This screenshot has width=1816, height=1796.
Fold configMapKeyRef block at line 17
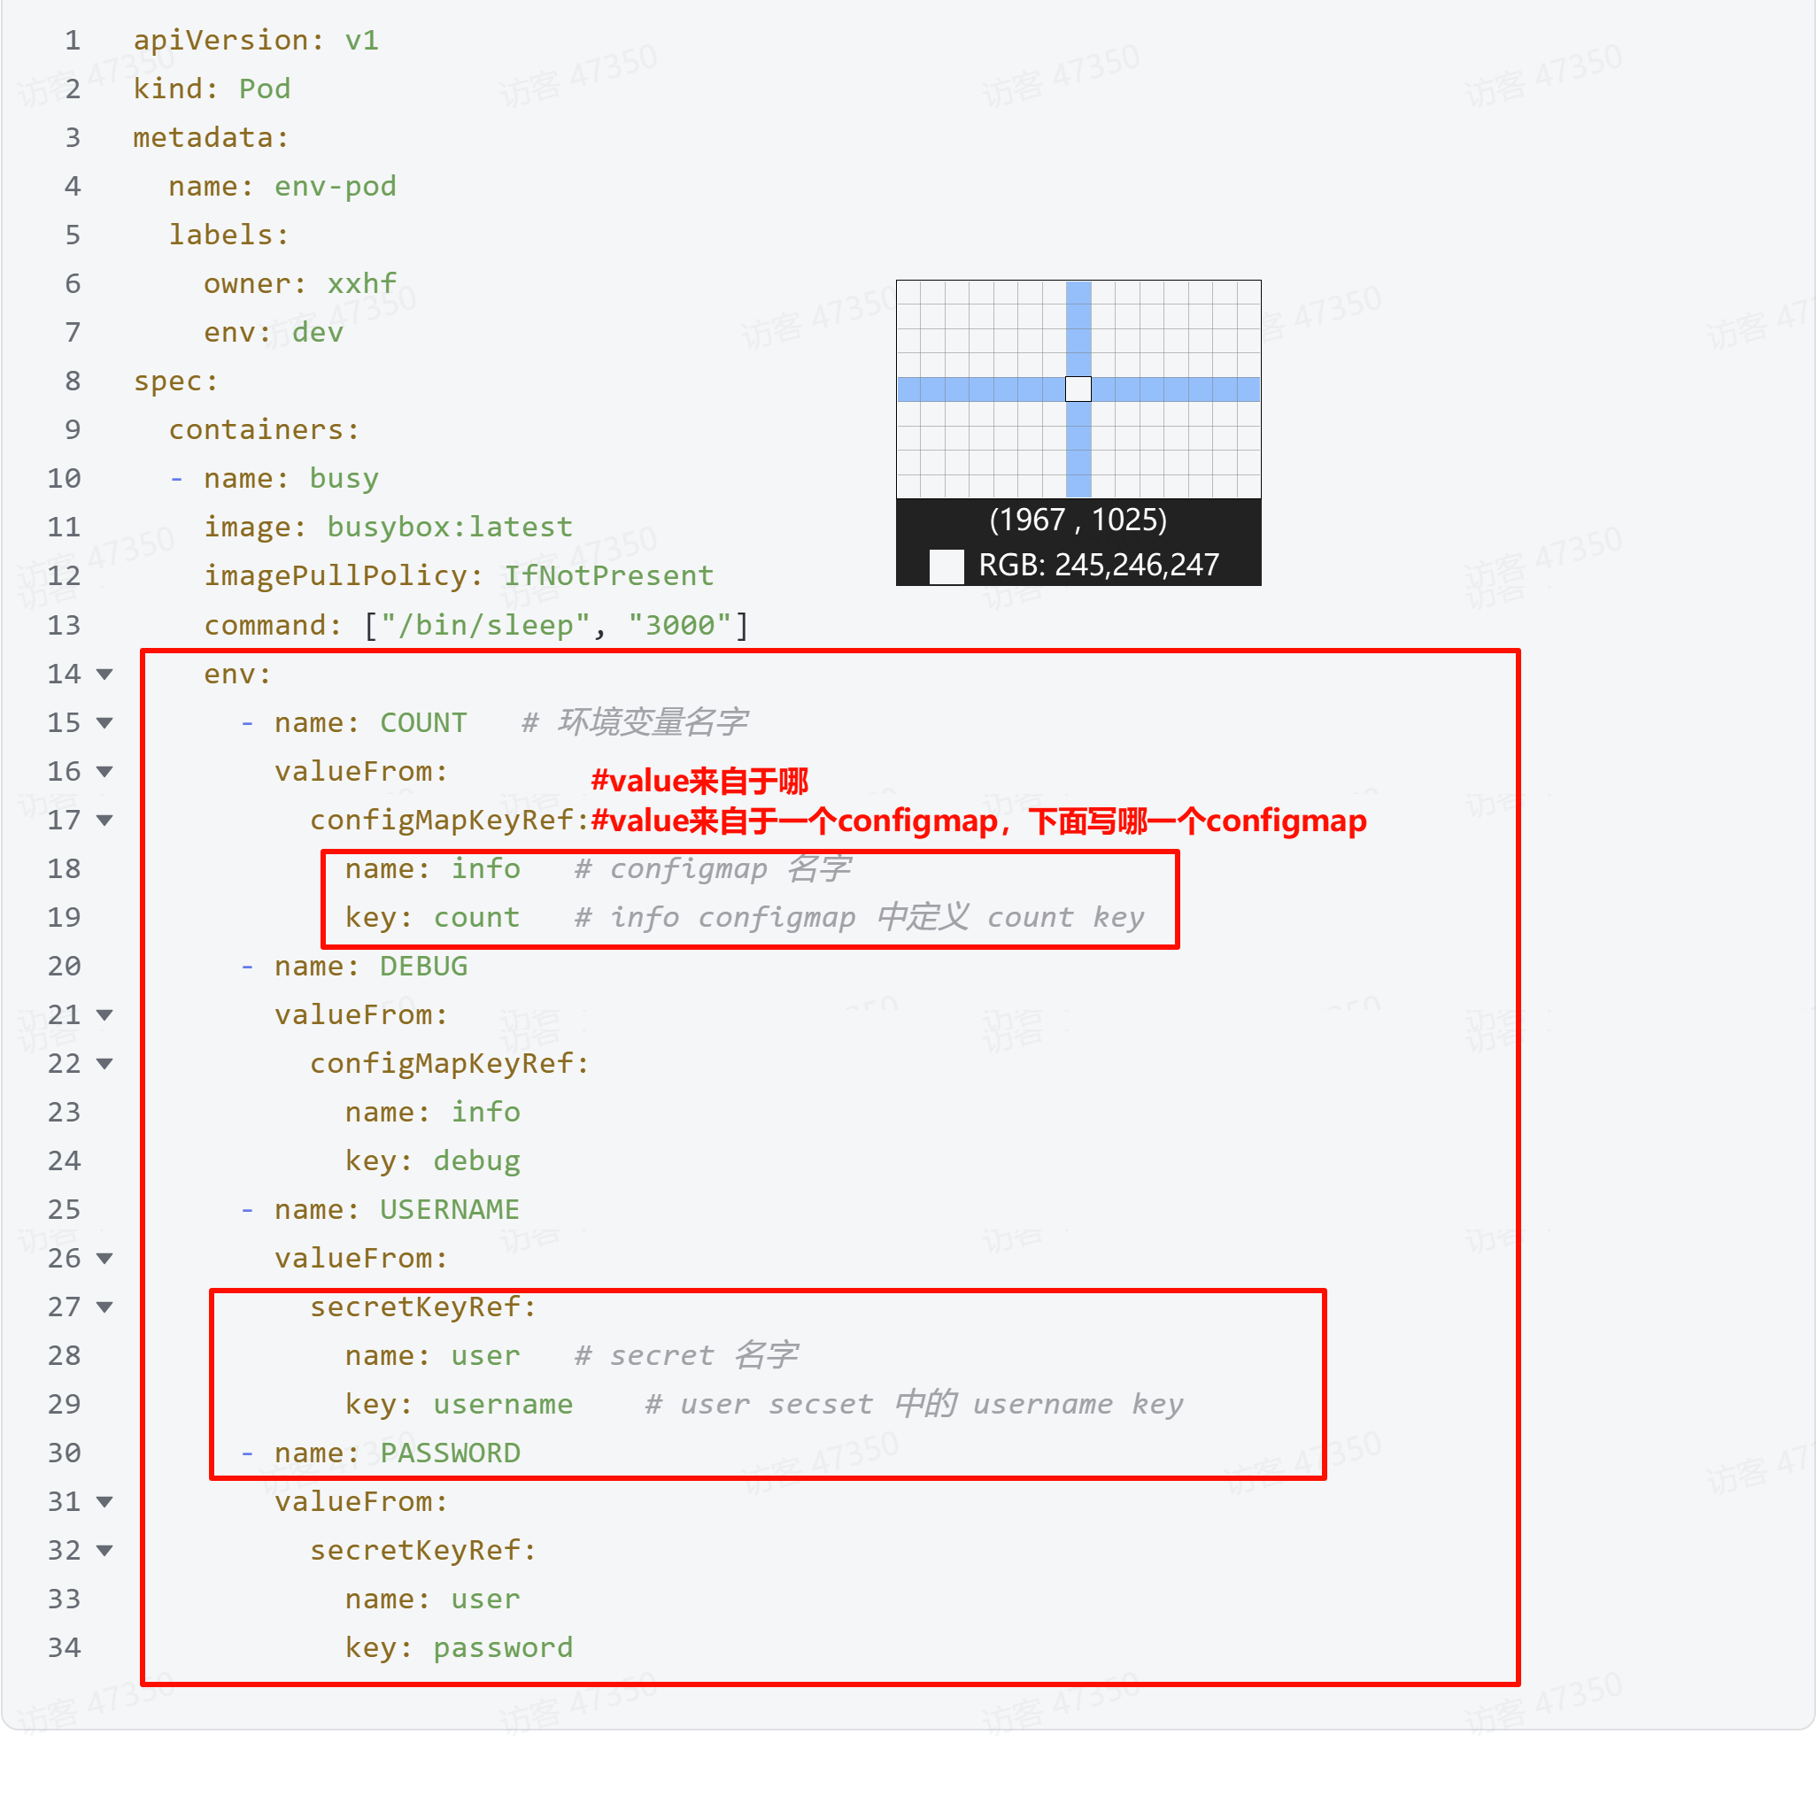[105, 821]
